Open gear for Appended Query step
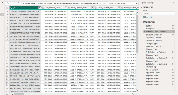178x95 pixels. 173,73
